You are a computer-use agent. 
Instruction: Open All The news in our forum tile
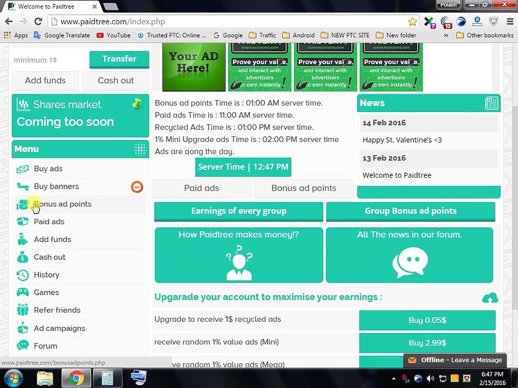pos(410,255)
